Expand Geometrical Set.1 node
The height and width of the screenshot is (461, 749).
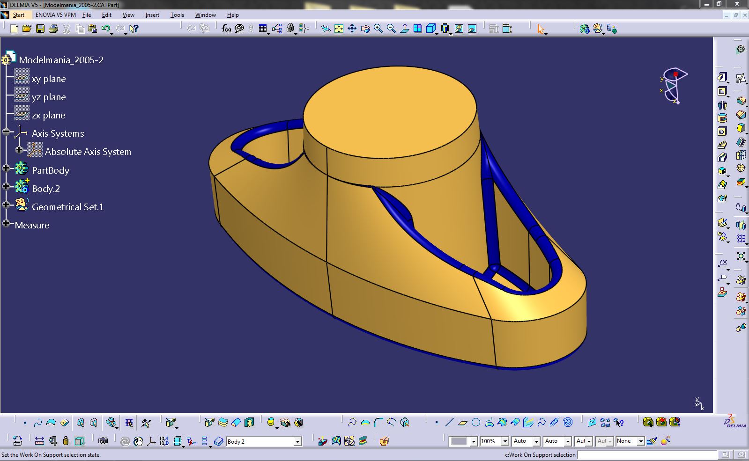[x=6, y=205]
